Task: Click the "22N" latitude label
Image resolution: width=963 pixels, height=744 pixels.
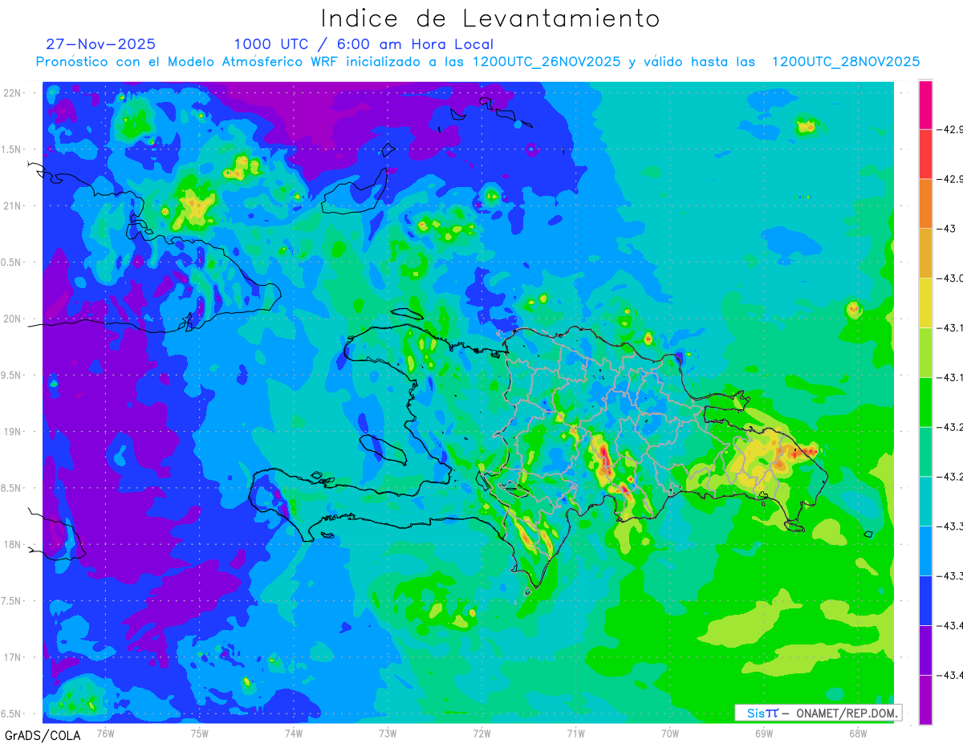Action: tap(12, 92)
